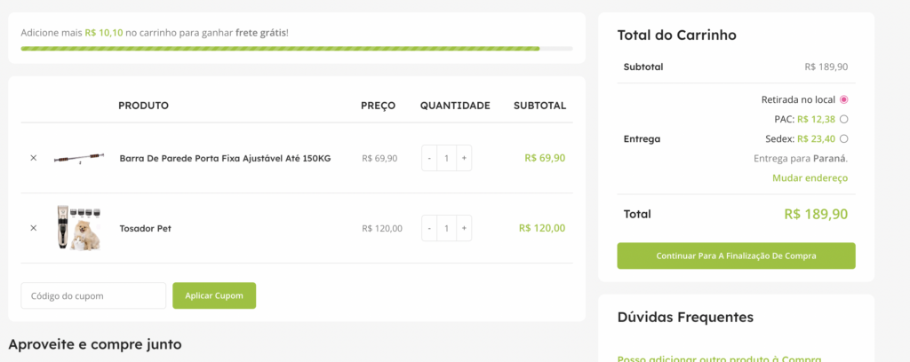Click Mudar endereço to change address
The image size is (910, 362).
(x=810, y=177)
